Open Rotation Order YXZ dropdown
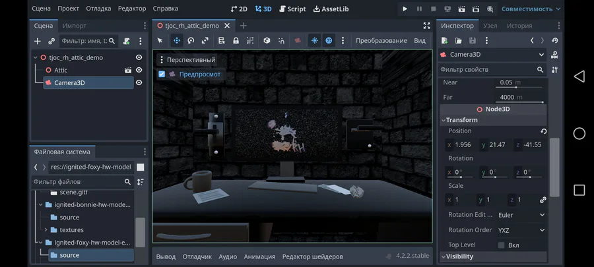 (x=521, y=230)
